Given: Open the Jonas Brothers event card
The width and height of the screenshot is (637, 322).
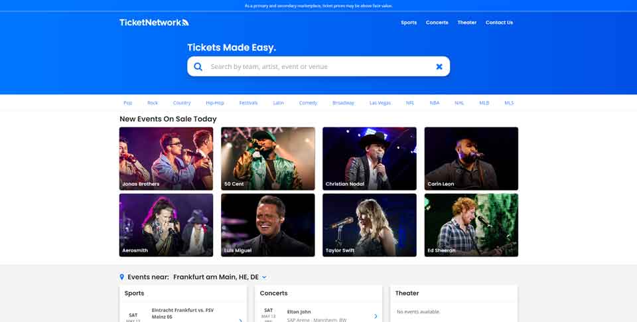Looking at the screenshot, I should click(166, 159).
